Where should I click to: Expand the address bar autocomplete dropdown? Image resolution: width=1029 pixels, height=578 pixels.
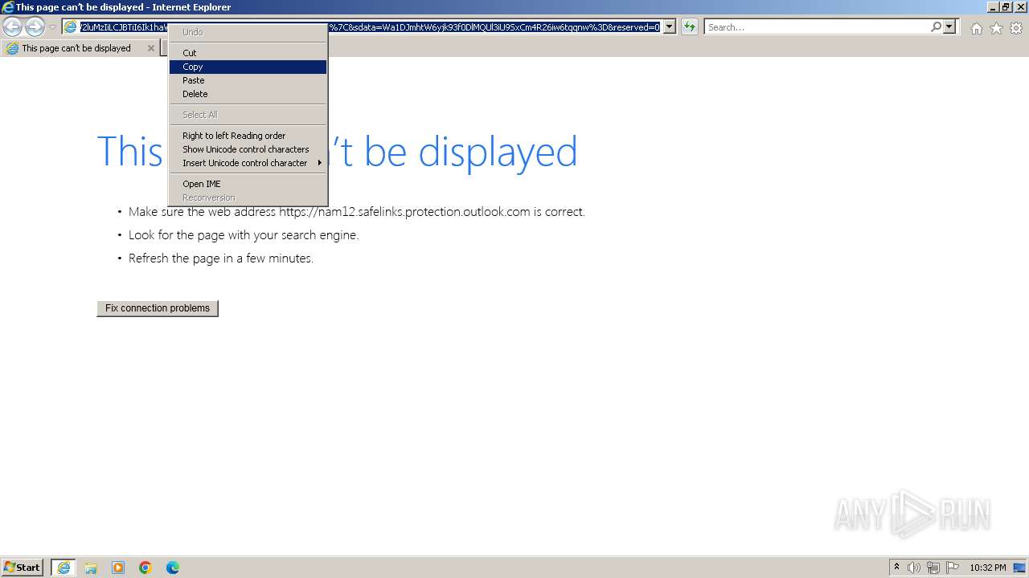[x=670, y=27]
